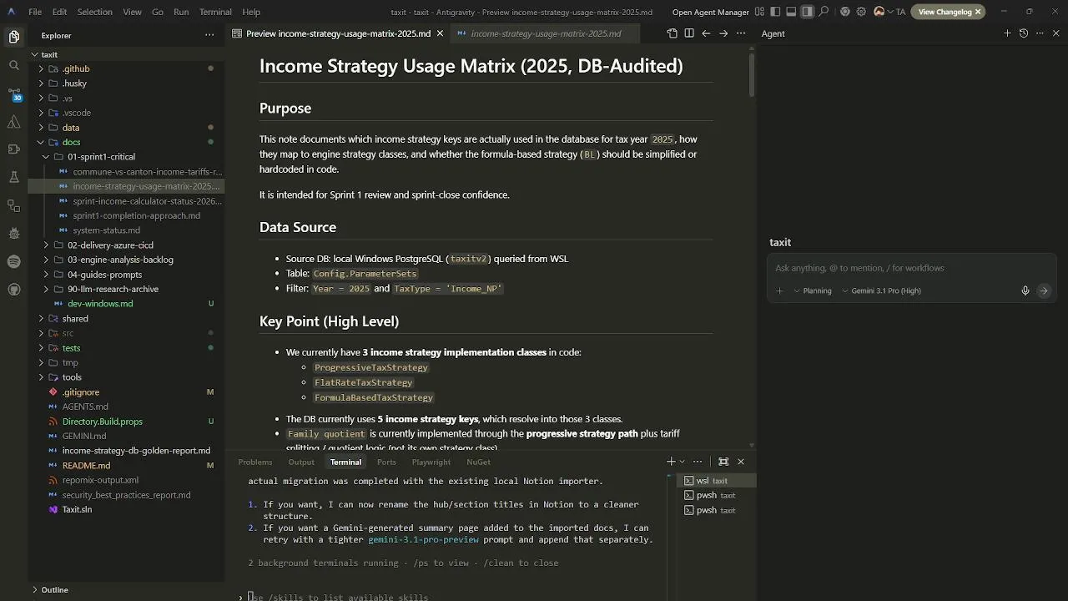Open agent conversation history icon
This screenshot has height=601, width=1068.
(x=1024, y=33)
